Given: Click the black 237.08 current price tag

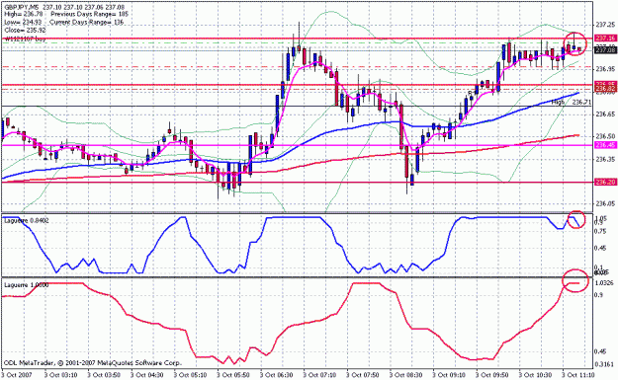Looking at the screenshot, I should tap(605, 50).
